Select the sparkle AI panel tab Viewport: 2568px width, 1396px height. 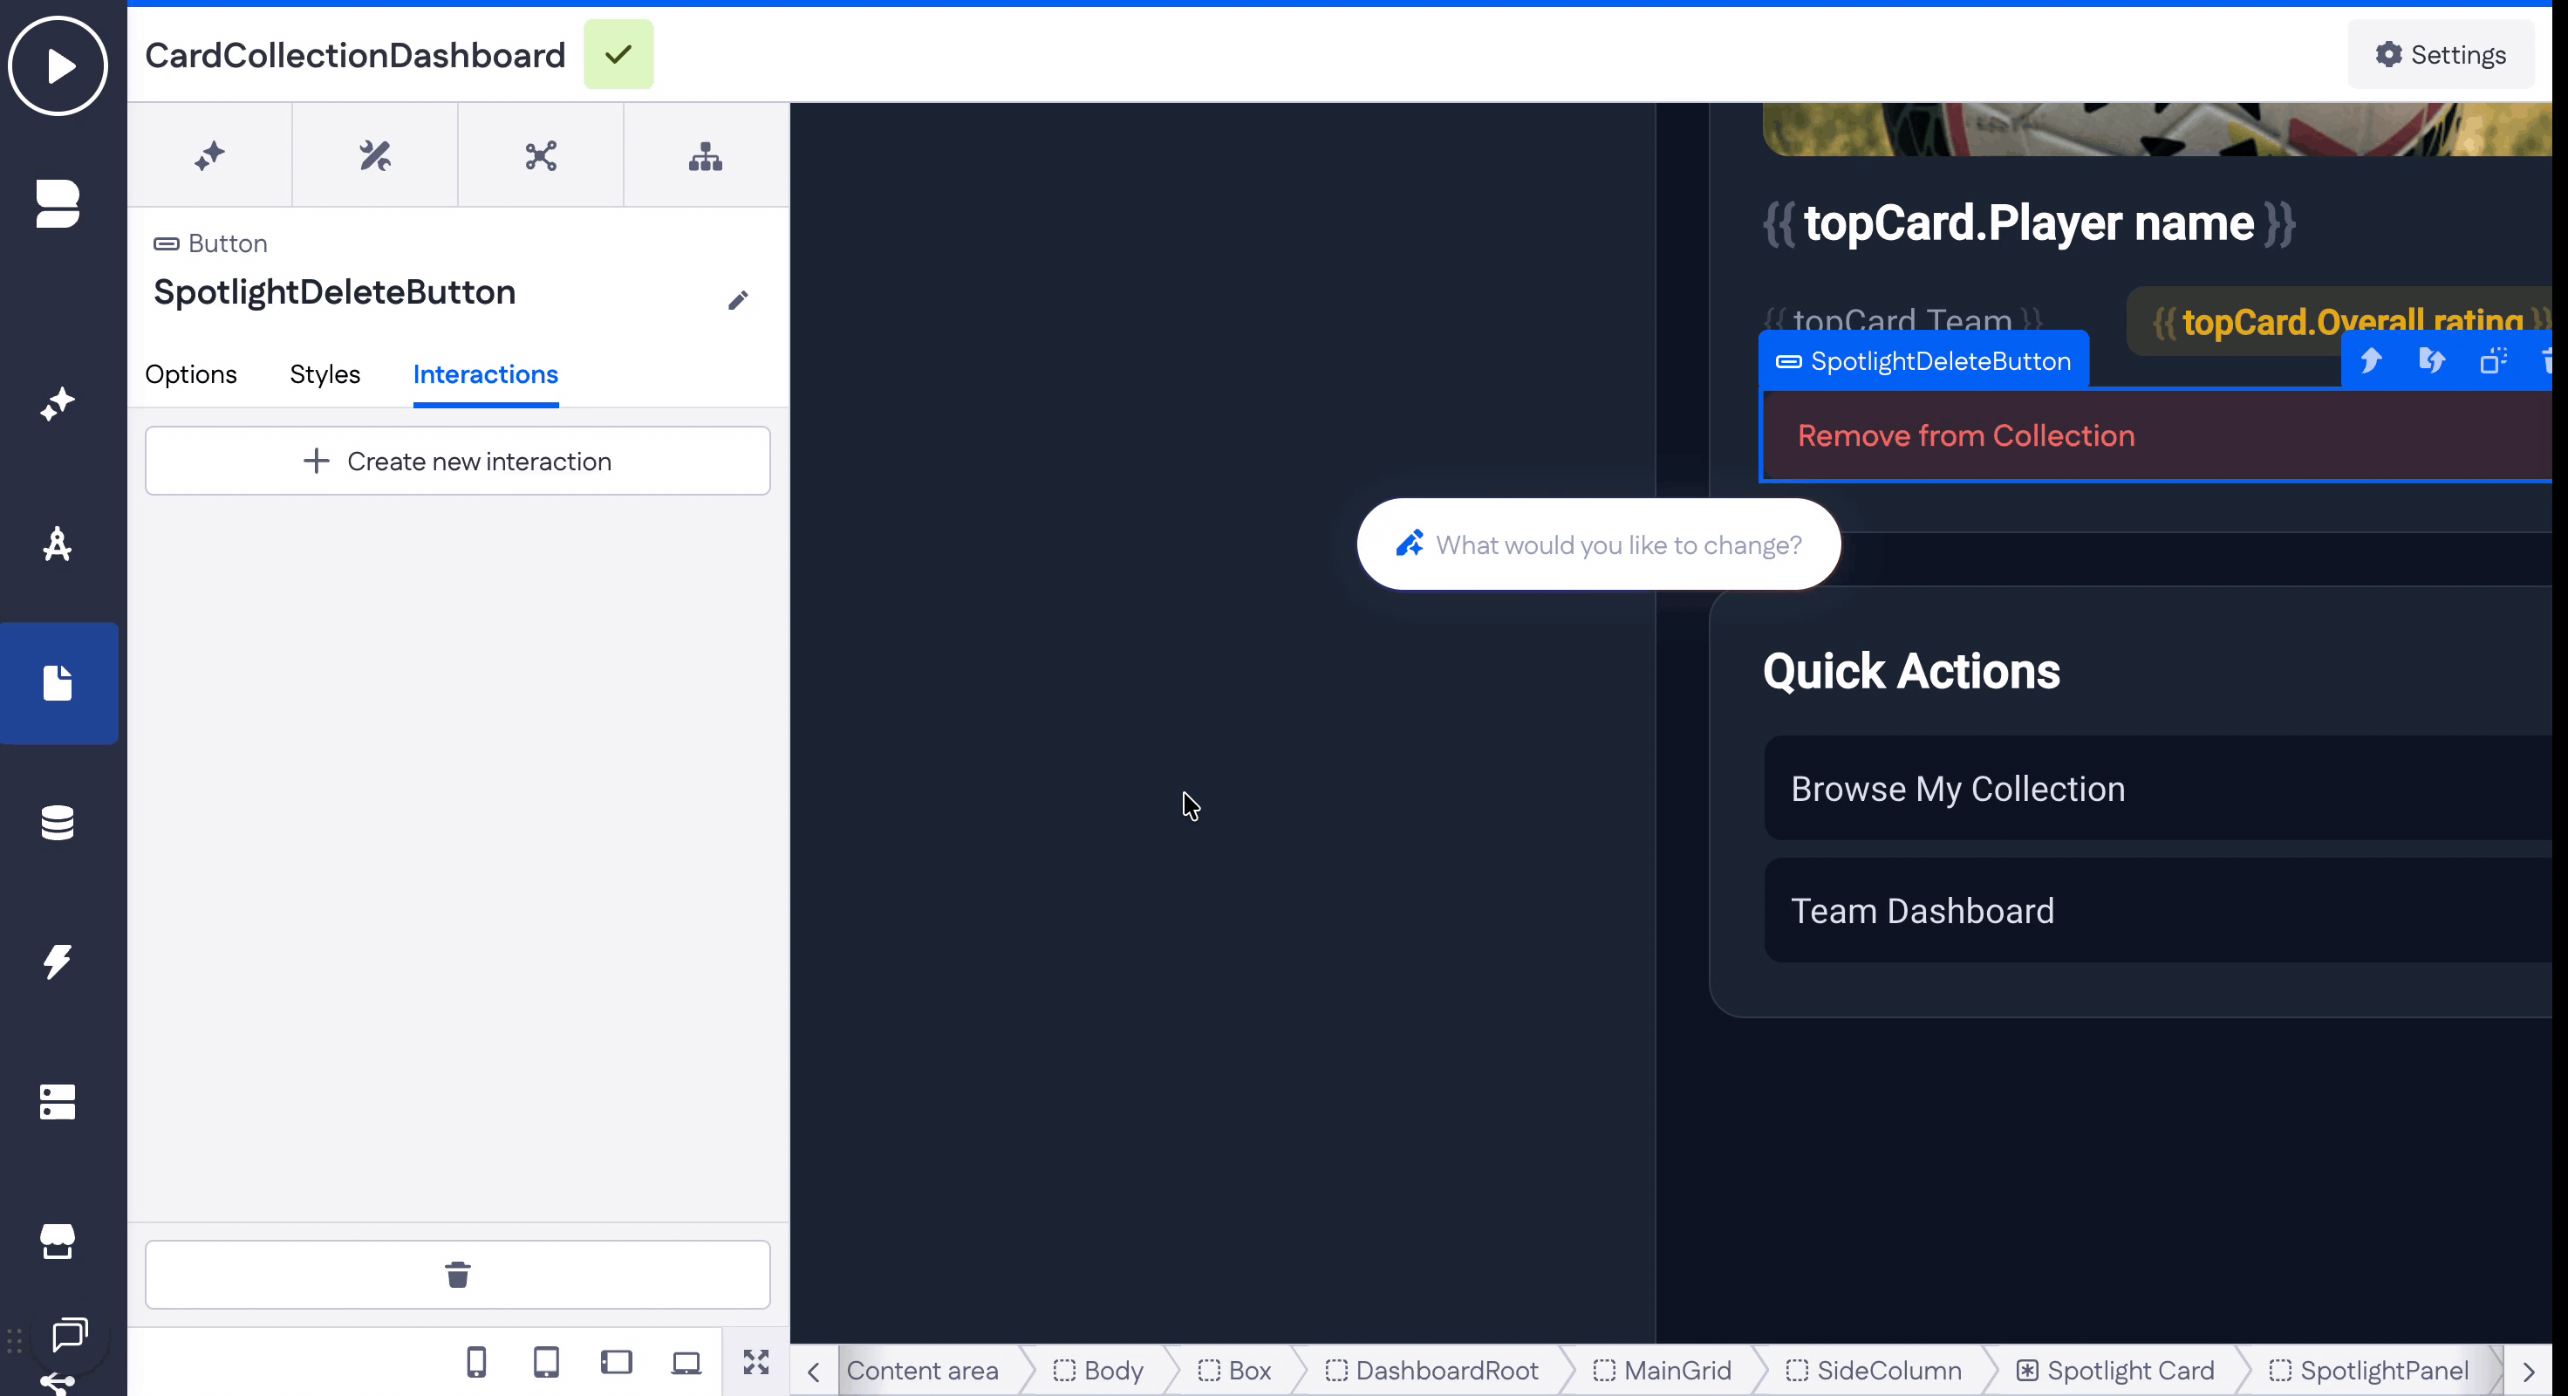209,155
